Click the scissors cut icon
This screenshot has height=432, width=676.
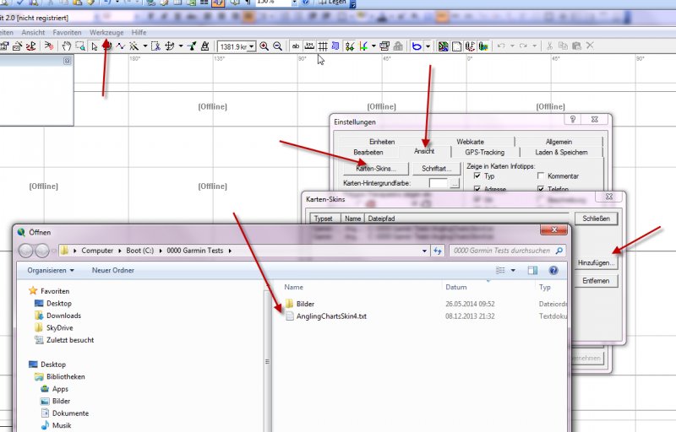[x=549, y=46]
